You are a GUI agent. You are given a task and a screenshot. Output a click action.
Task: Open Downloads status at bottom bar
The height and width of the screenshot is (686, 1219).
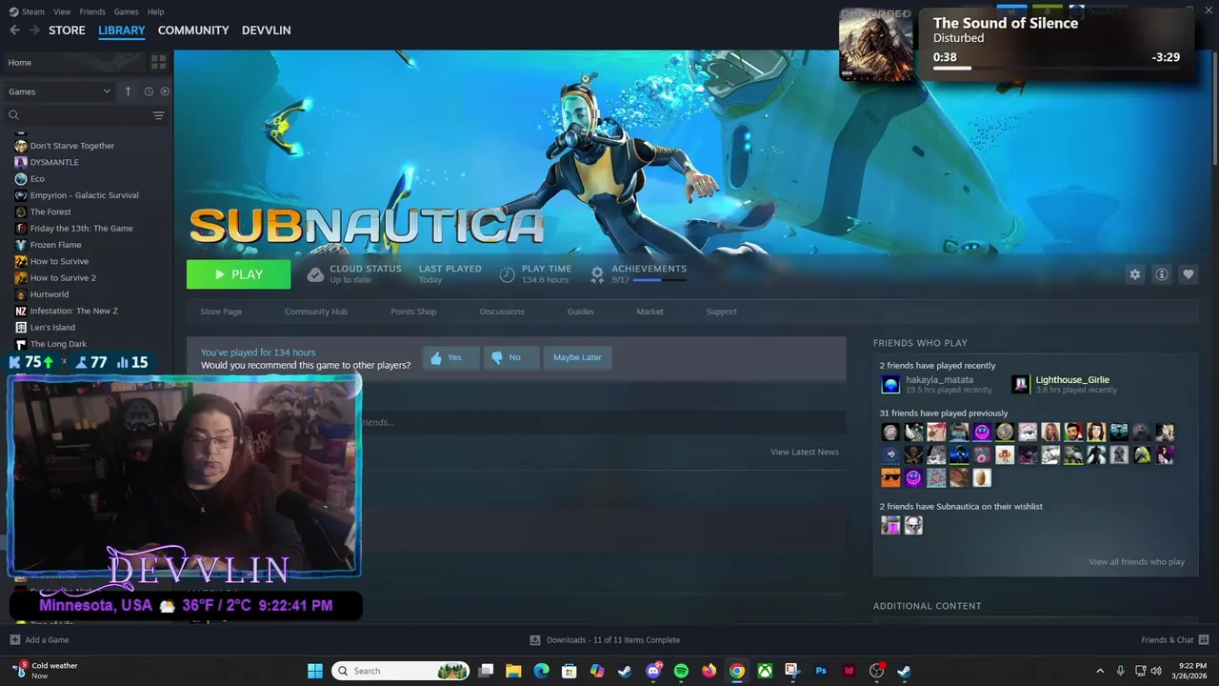[x=606, y=639]
